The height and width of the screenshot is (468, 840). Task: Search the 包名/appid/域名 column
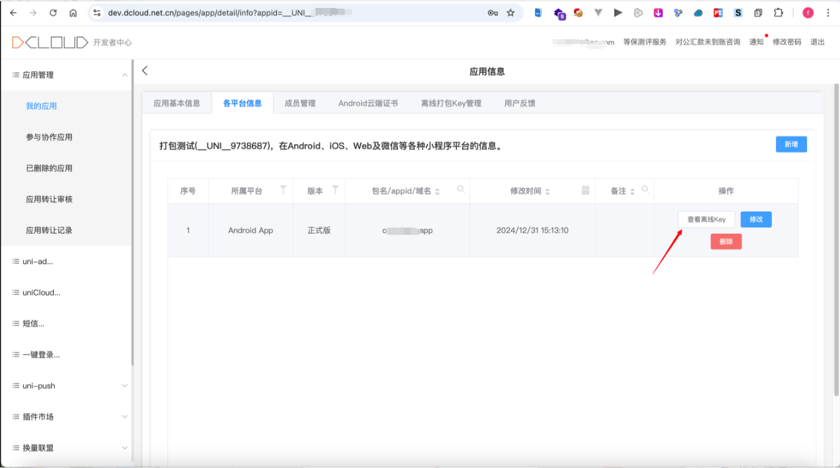tap(461, 190)
